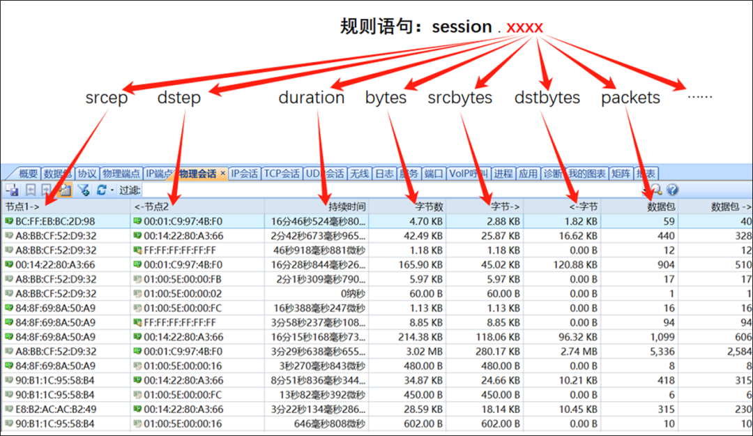Sort by the 节点1-> column header
The height and width of the screenshot is (436, 753).
[x=66, y=206]
